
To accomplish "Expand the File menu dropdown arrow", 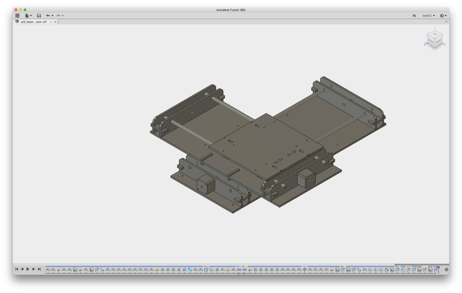I will point(31,16).
